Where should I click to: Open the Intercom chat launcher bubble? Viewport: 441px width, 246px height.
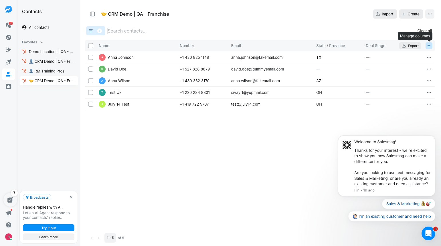coord(428,233)
